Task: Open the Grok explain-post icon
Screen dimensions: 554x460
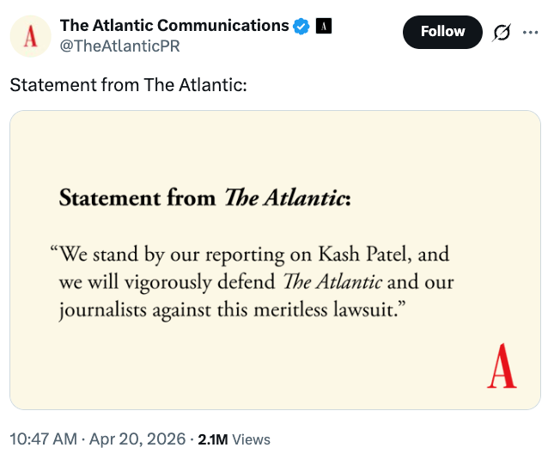Action: tap(501, 33)
